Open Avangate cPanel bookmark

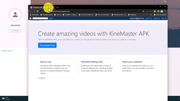[46, 15]
